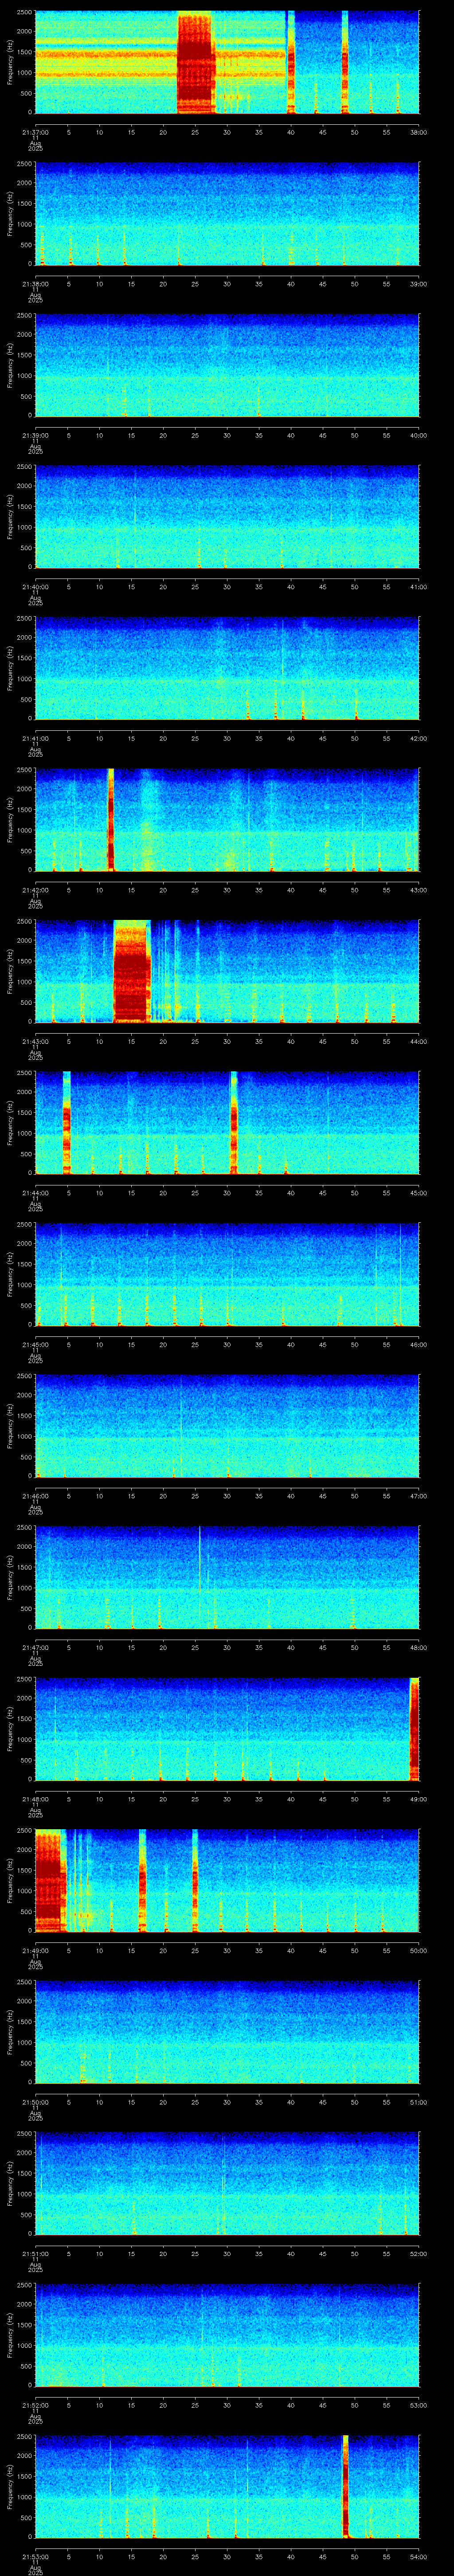
Task: Click the burst near 25 s in the 21:49:00 panel
Action: pos(195,1880)
